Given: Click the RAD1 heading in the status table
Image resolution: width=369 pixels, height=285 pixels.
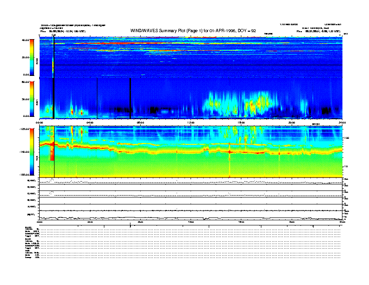Looking at the screenshot, I should pos(28,239).
